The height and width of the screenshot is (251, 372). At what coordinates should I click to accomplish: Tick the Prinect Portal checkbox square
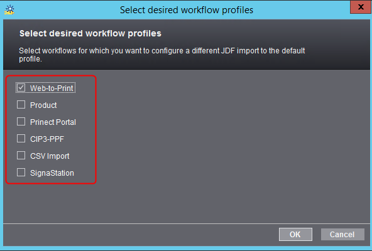click(x=21, y=122)
